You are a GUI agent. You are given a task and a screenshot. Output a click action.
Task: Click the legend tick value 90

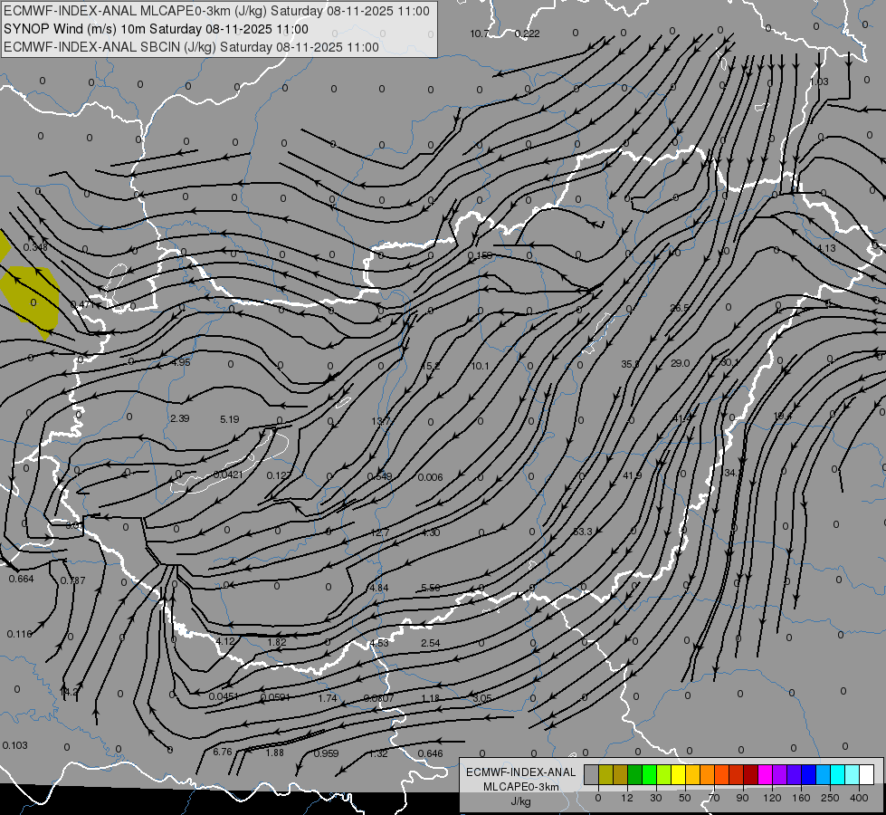tap(742, 798)
